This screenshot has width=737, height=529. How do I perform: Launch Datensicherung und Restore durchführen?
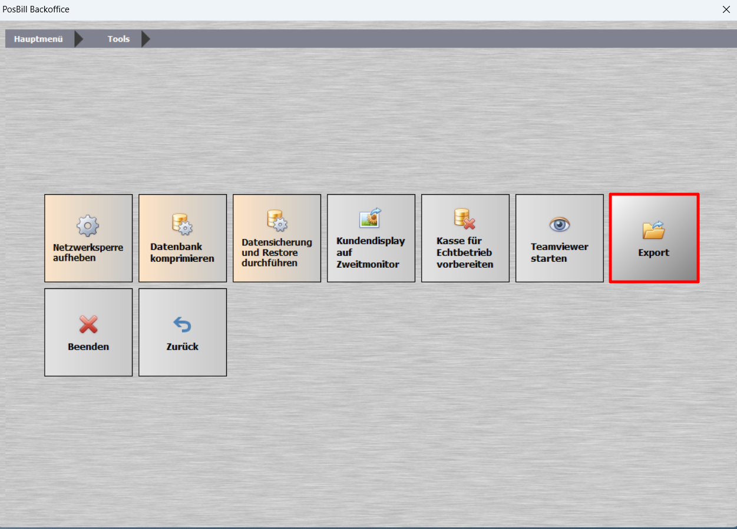pos(277,238)
